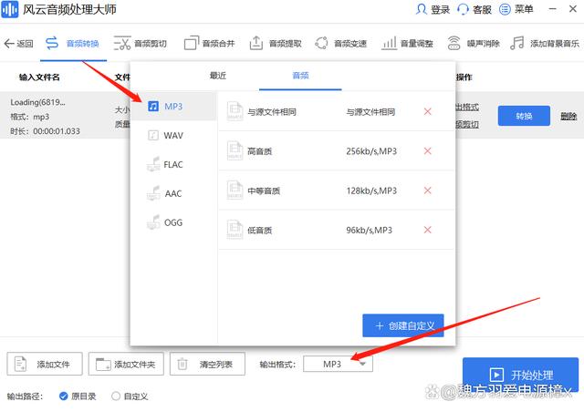Click the 96kb/s,MP3 value

pyautogui.click(x=369, y=230)
